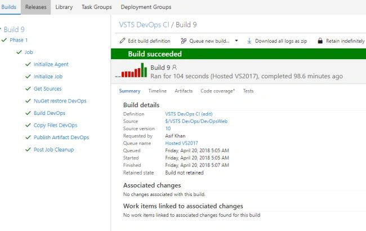
Task: Click the Finished time 5:07 AM value
Action: tap(197, 165)
